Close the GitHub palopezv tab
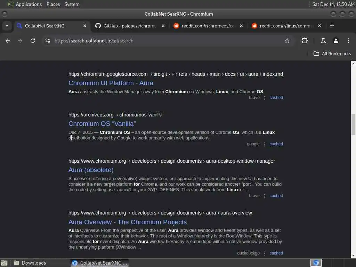Screen dimensions: 356x267 point(163,26)
